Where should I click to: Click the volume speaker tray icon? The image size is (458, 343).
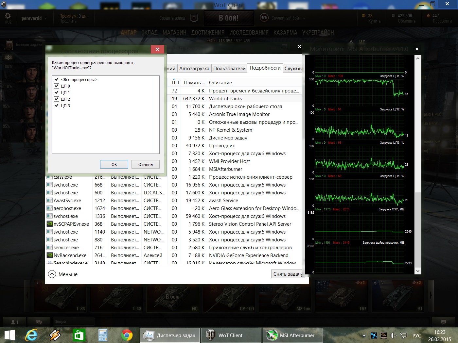(x=393, y=335)
